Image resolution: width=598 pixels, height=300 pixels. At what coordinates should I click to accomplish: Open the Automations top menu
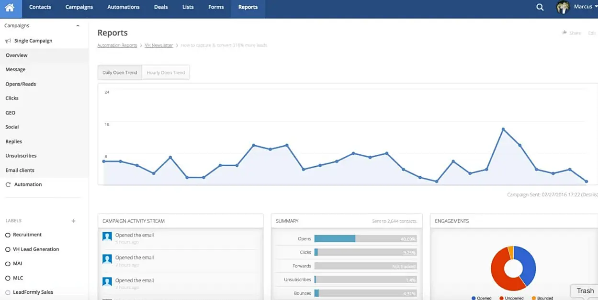click(124, 7)
